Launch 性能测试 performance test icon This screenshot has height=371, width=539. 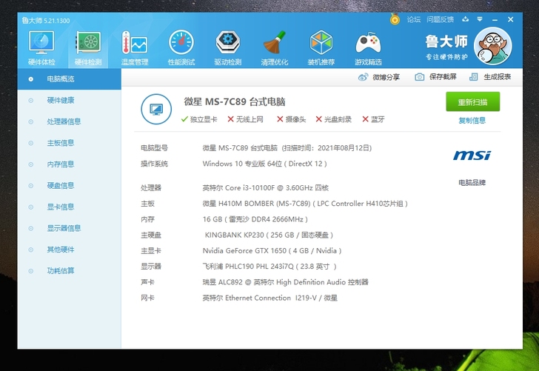click(181, 48)
